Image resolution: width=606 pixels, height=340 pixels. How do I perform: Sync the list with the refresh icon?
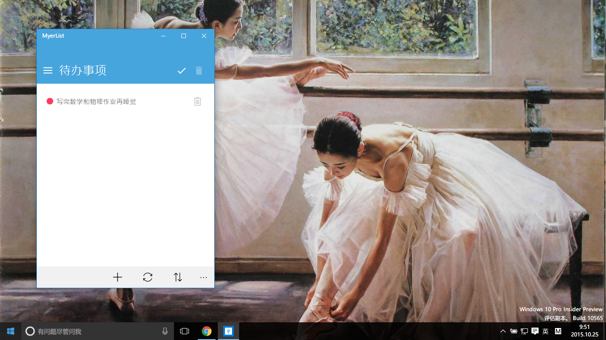point(148,277)
